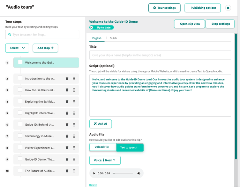The height and width of the screenshot is (187, 240).
Task: Switch to the English language tab
Action: pyautogui.click(x=97, y=38)
